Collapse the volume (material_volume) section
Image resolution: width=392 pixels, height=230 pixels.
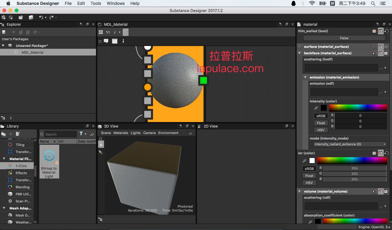(x=300, y=191)
